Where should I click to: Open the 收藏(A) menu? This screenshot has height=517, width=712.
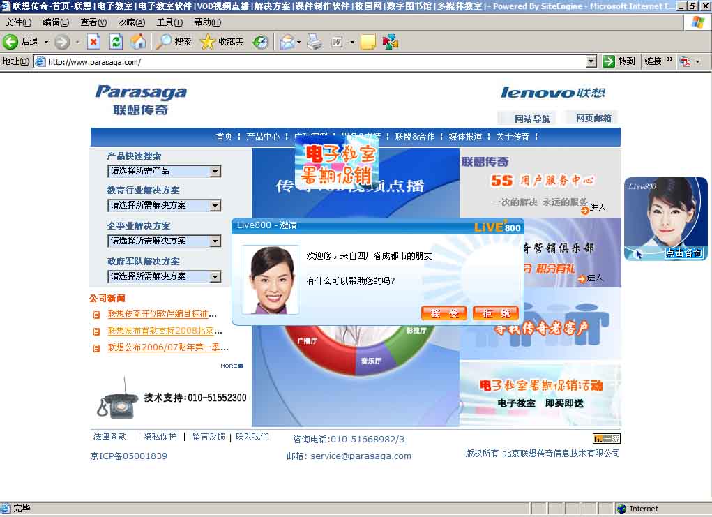pyautogui.click(x=132, y=22)
